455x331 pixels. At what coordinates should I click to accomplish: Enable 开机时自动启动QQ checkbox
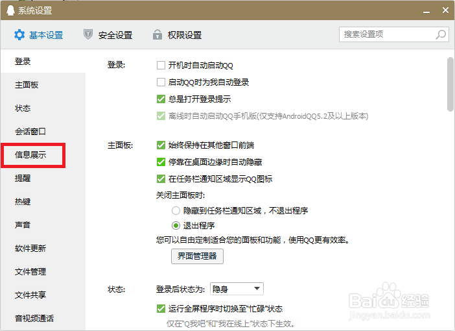(161, 65)
